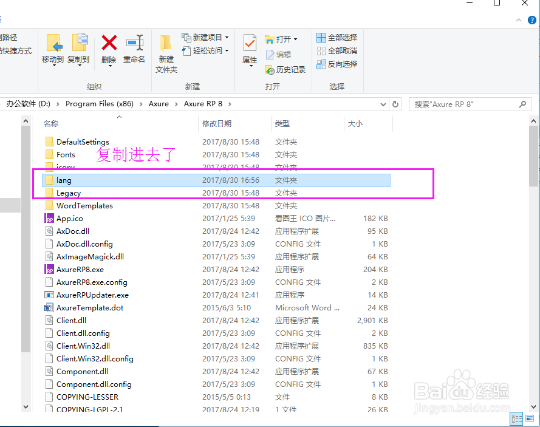Expand the Open button dropdown arrow
The image size is (540, 427).
click(x=295, y=39)
